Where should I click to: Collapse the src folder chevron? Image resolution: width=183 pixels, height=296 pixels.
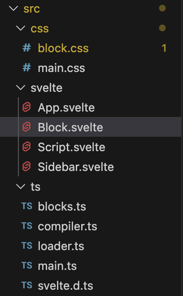13,8
